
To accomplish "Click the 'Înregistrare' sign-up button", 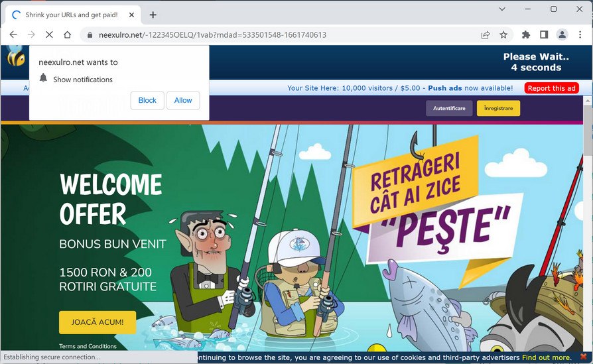I will pyautogui.click(x=498, y=108).
